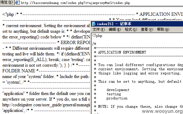Click the 'things like logging and error reporting' line
Viewport: 183px width, 114px height.
[x=140, y=73]
